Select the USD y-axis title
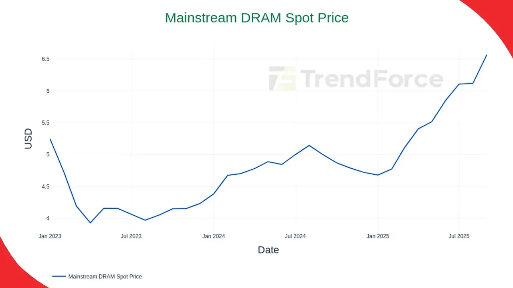This screenshot has height=288, width=513. (x=28, y=139)
